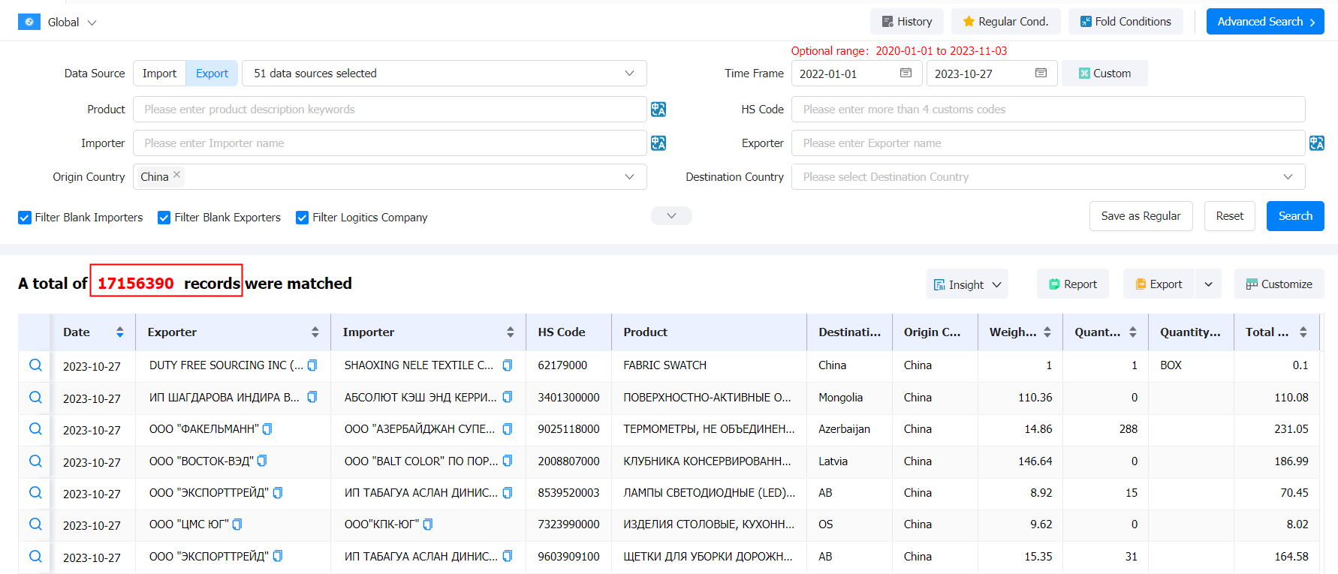Open the translate icon beside Exporter field

1317,143
